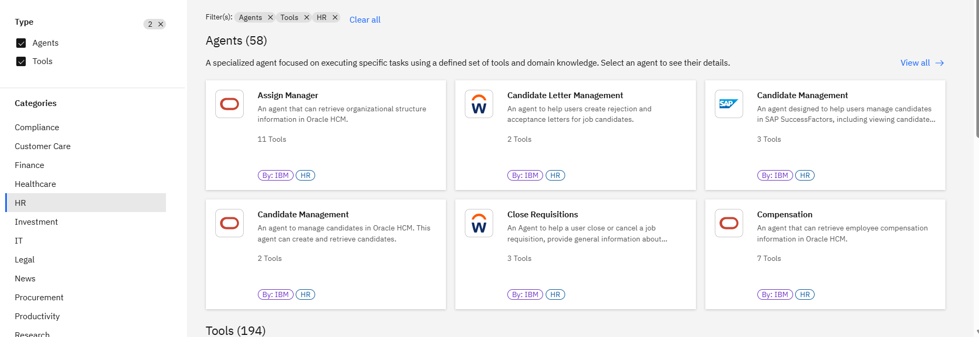This screenshot has height=337, width=979.
Task: Remove the Tools filter chip
Action: tap(307, 17)
